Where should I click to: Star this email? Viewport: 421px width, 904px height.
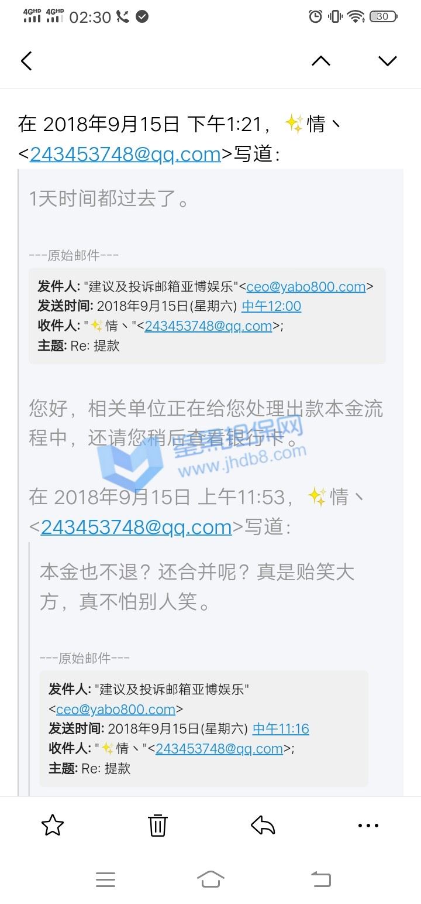tap(53, 826)
